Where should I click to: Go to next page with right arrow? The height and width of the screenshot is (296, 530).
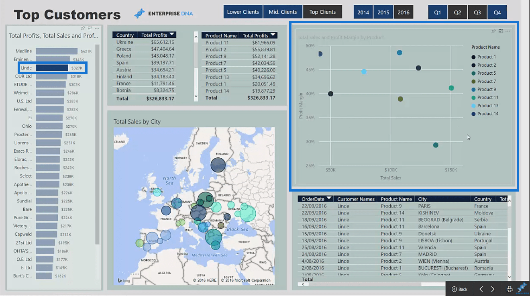point(493,289)
